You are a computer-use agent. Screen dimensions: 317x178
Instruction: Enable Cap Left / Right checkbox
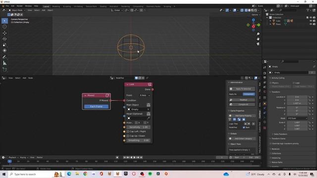click(x=128, y=132)
